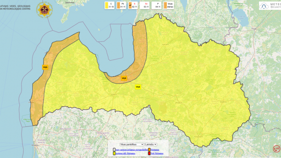Open the 'potenciāli bīstams' legend link
The width and height of the screenshot is (281, 158).
(x=125, y=153)
